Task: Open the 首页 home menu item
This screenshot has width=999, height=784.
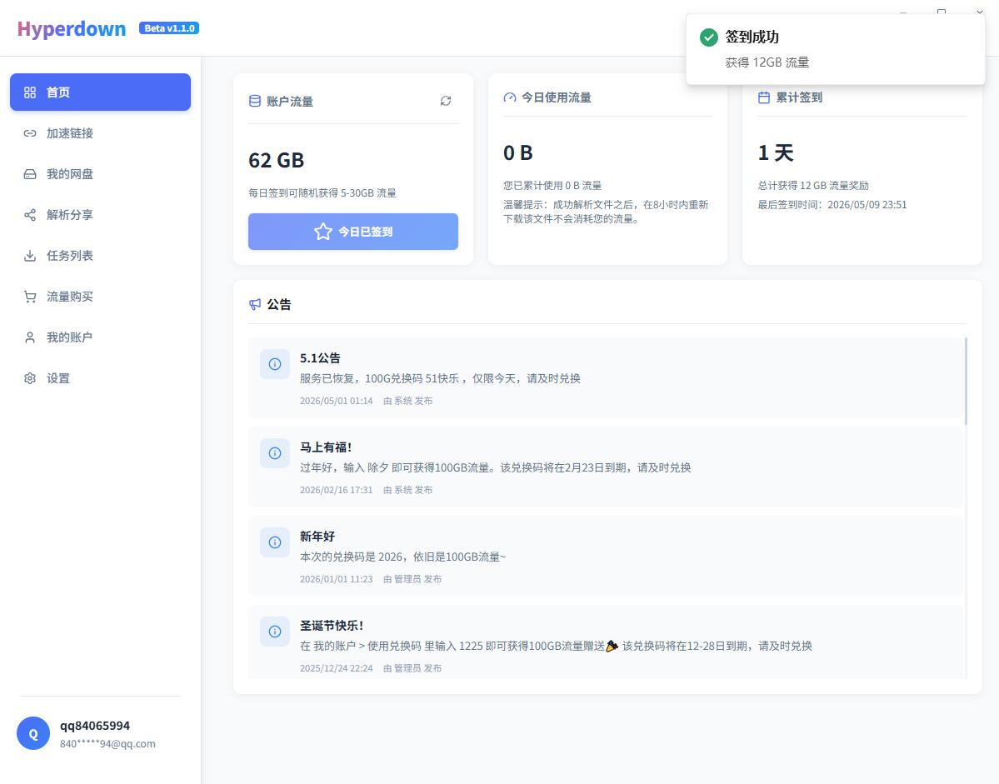Action: 100,92
